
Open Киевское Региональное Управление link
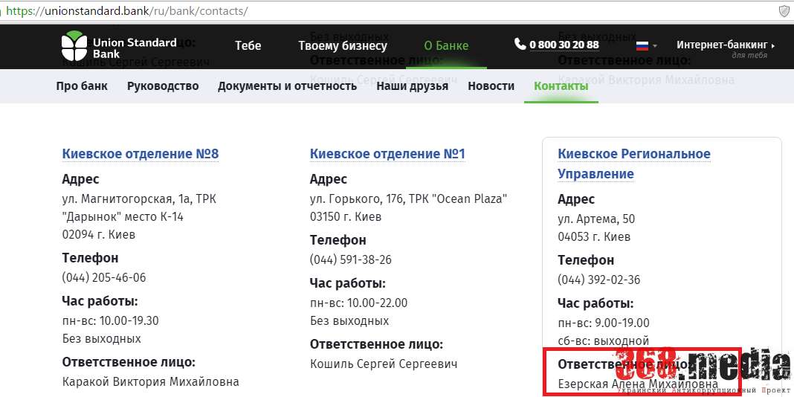click(x=633, y=164)
